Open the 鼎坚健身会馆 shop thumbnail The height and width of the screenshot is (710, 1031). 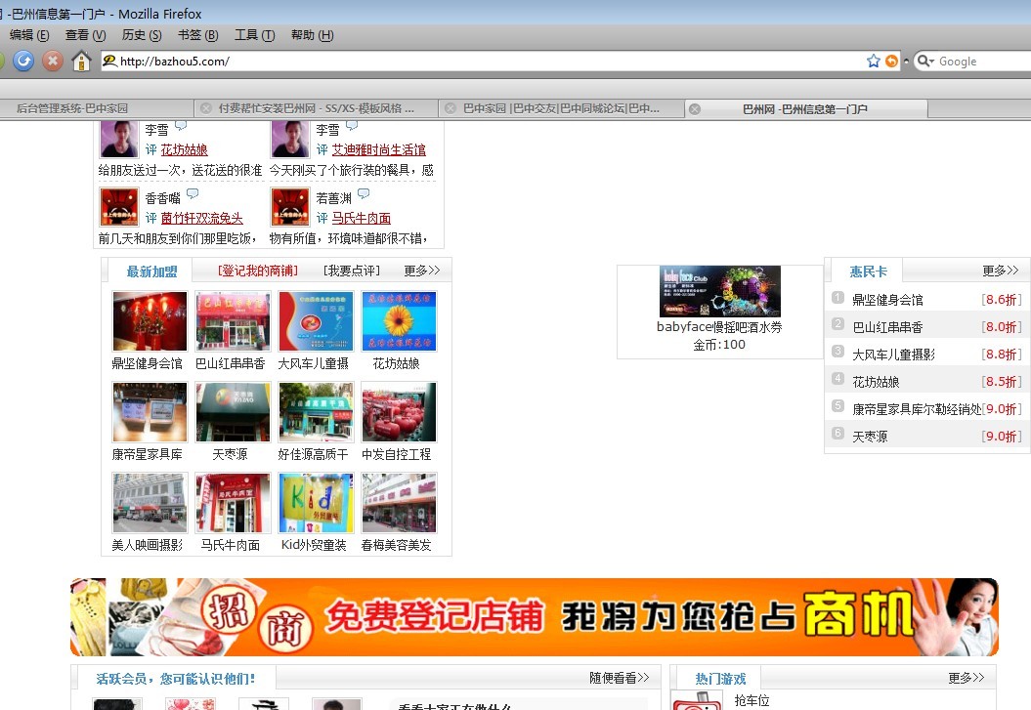click(150, 321)
